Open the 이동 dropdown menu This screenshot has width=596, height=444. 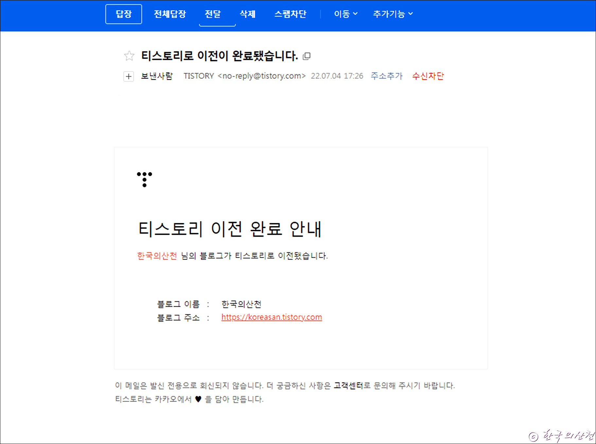tap(346, 14)
